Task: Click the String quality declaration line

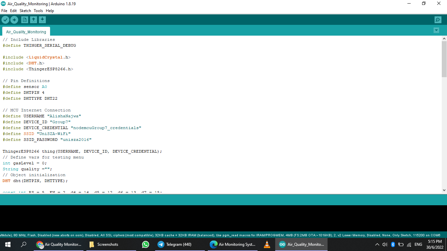Action: click(27, 169)
